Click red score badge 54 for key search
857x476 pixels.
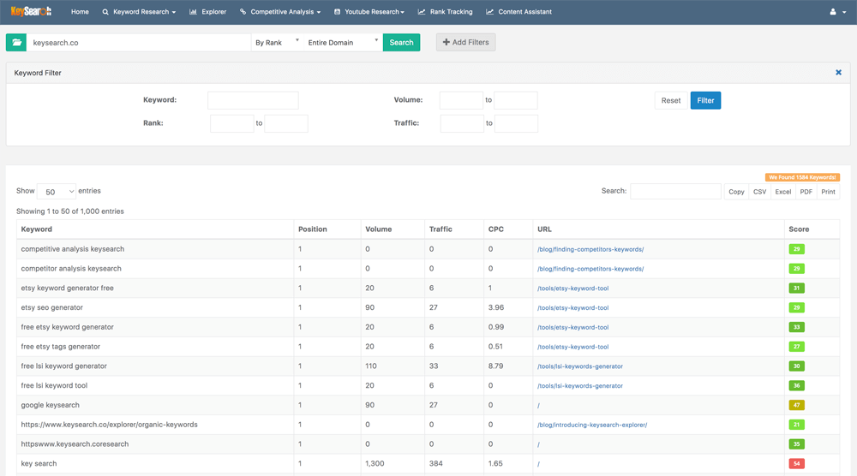[796, 463]
